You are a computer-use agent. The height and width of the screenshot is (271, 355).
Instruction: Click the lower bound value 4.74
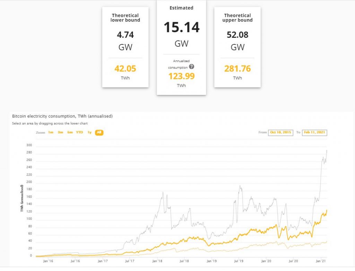(x=125, y=35)
